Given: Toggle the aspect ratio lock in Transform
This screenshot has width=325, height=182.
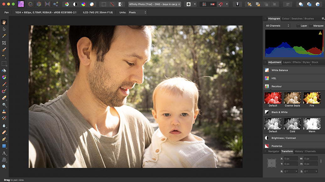Looking at the screenshot, I should [x=321, y=161].
